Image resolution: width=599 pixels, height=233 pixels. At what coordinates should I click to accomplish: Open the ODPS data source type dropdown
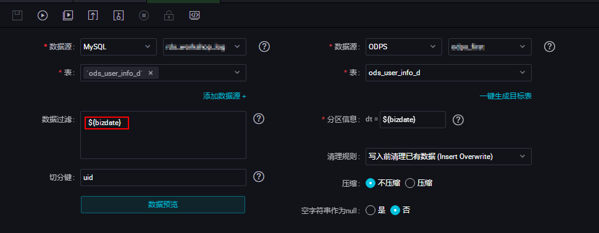point(404,47)
